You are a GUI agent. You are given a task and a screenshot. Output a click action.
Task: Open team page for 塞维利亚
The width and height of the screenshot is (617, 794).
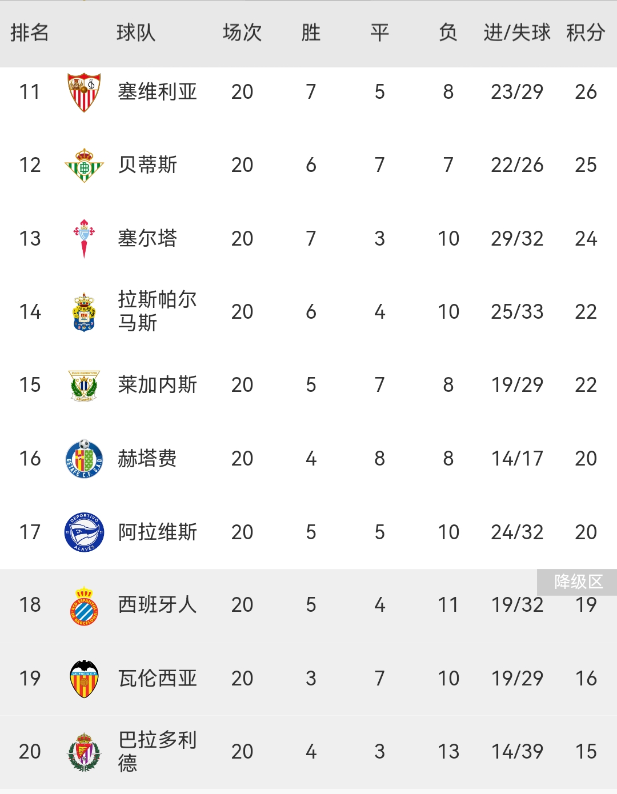click(157, 92)
